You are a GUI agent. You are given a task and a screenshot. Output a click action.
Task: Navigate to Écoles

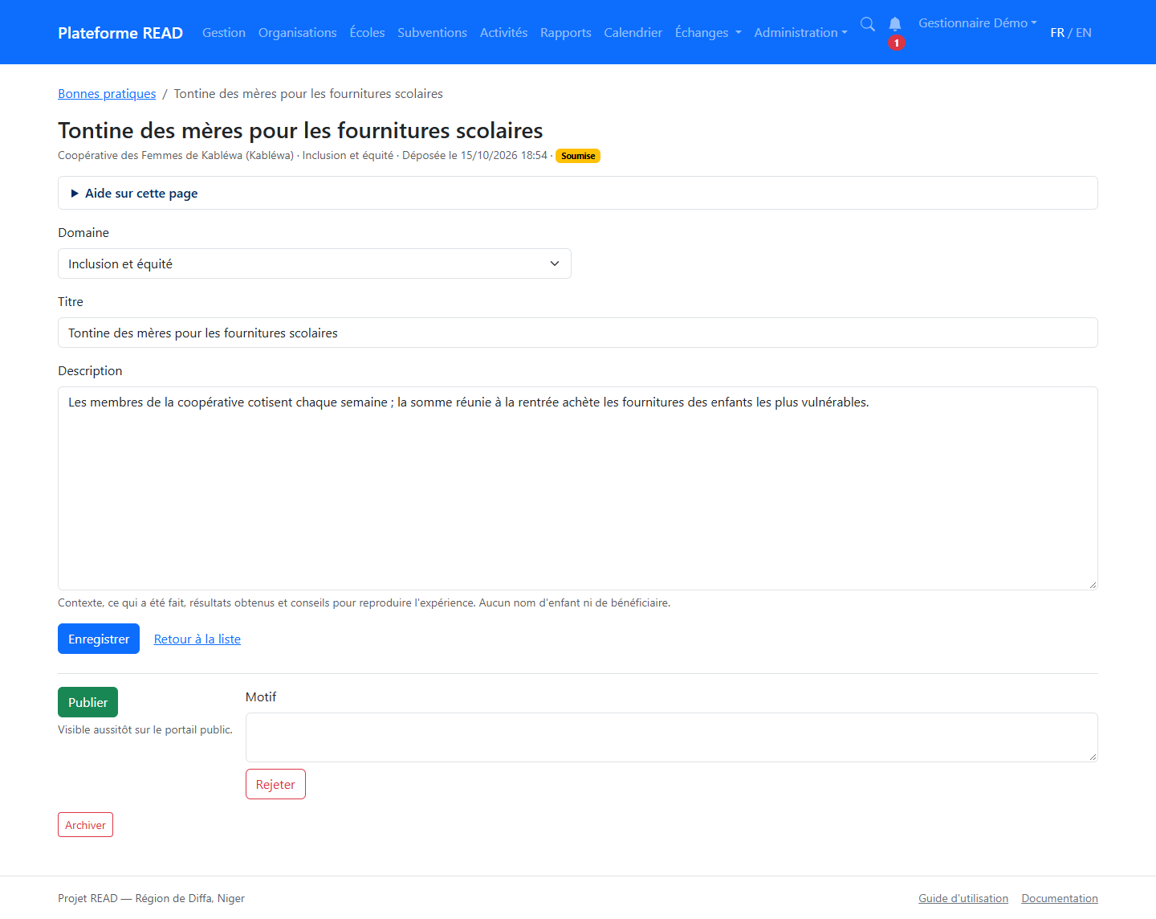pyautogui.click(x=368, y=32)
